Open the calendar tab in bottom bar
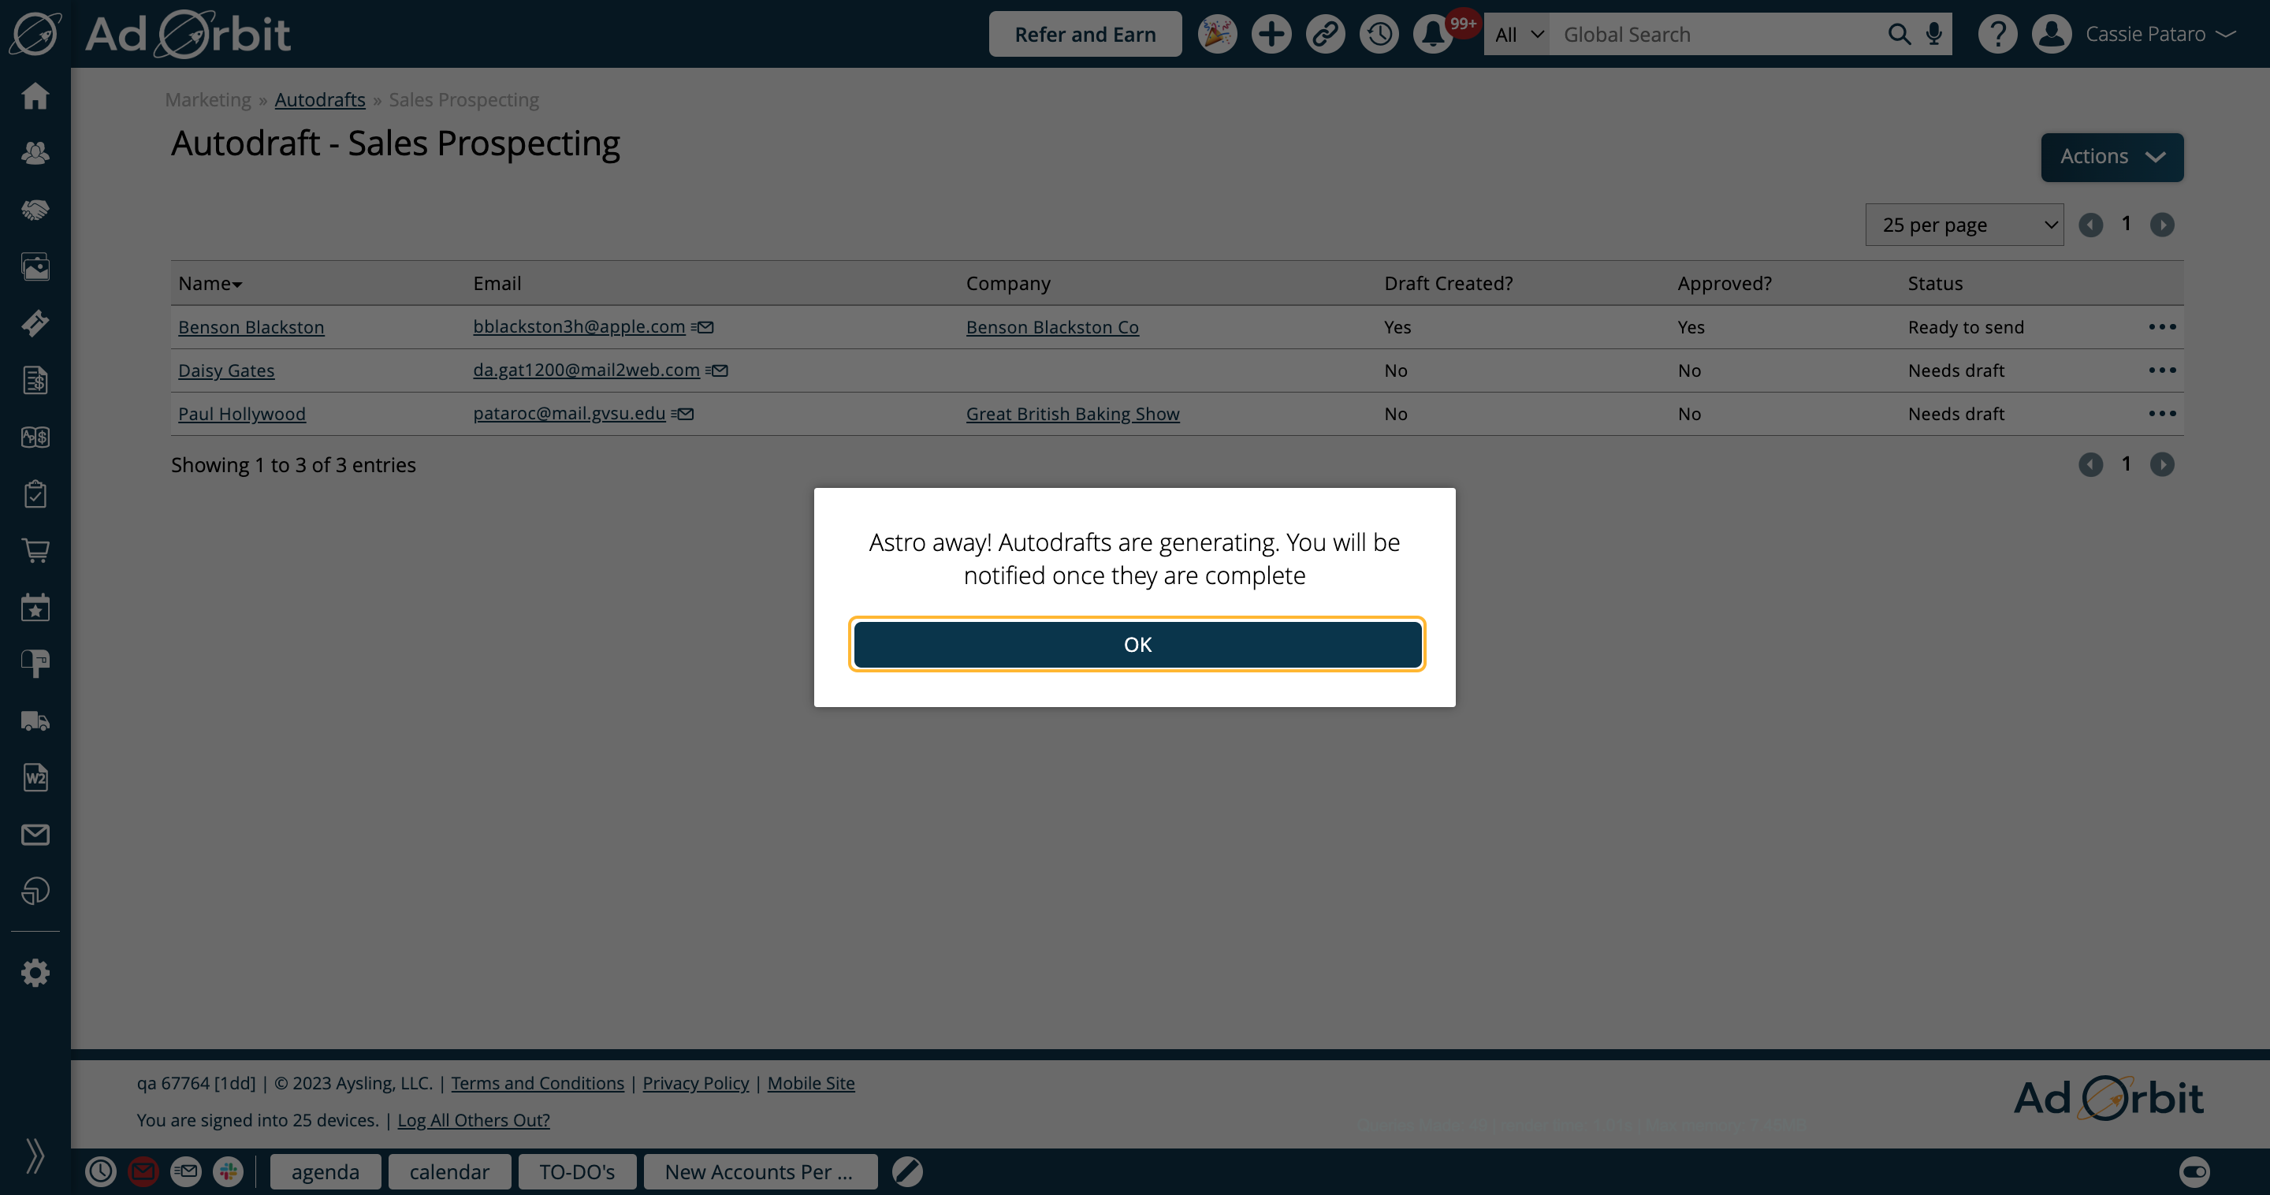This screenshot has width=2270, height=1195. (x=448, y=1171)
